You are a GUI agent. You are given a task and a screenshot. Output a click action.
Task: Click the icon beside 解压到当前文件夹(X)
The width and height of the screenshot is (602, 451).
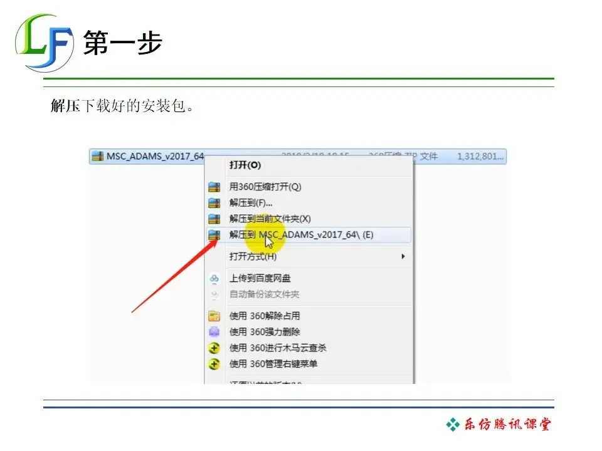tap(214, 219)
